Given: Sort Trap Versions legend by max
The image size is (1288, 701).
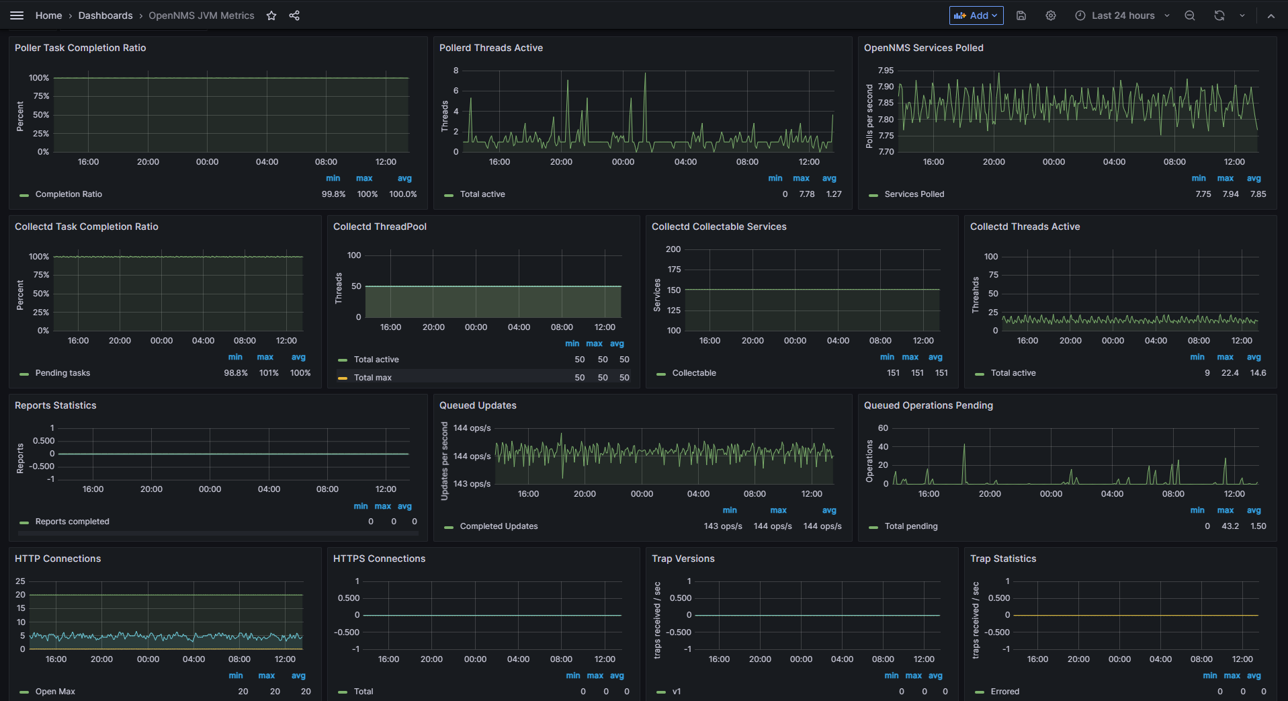Looking at the screenshot, I should 913,675.
